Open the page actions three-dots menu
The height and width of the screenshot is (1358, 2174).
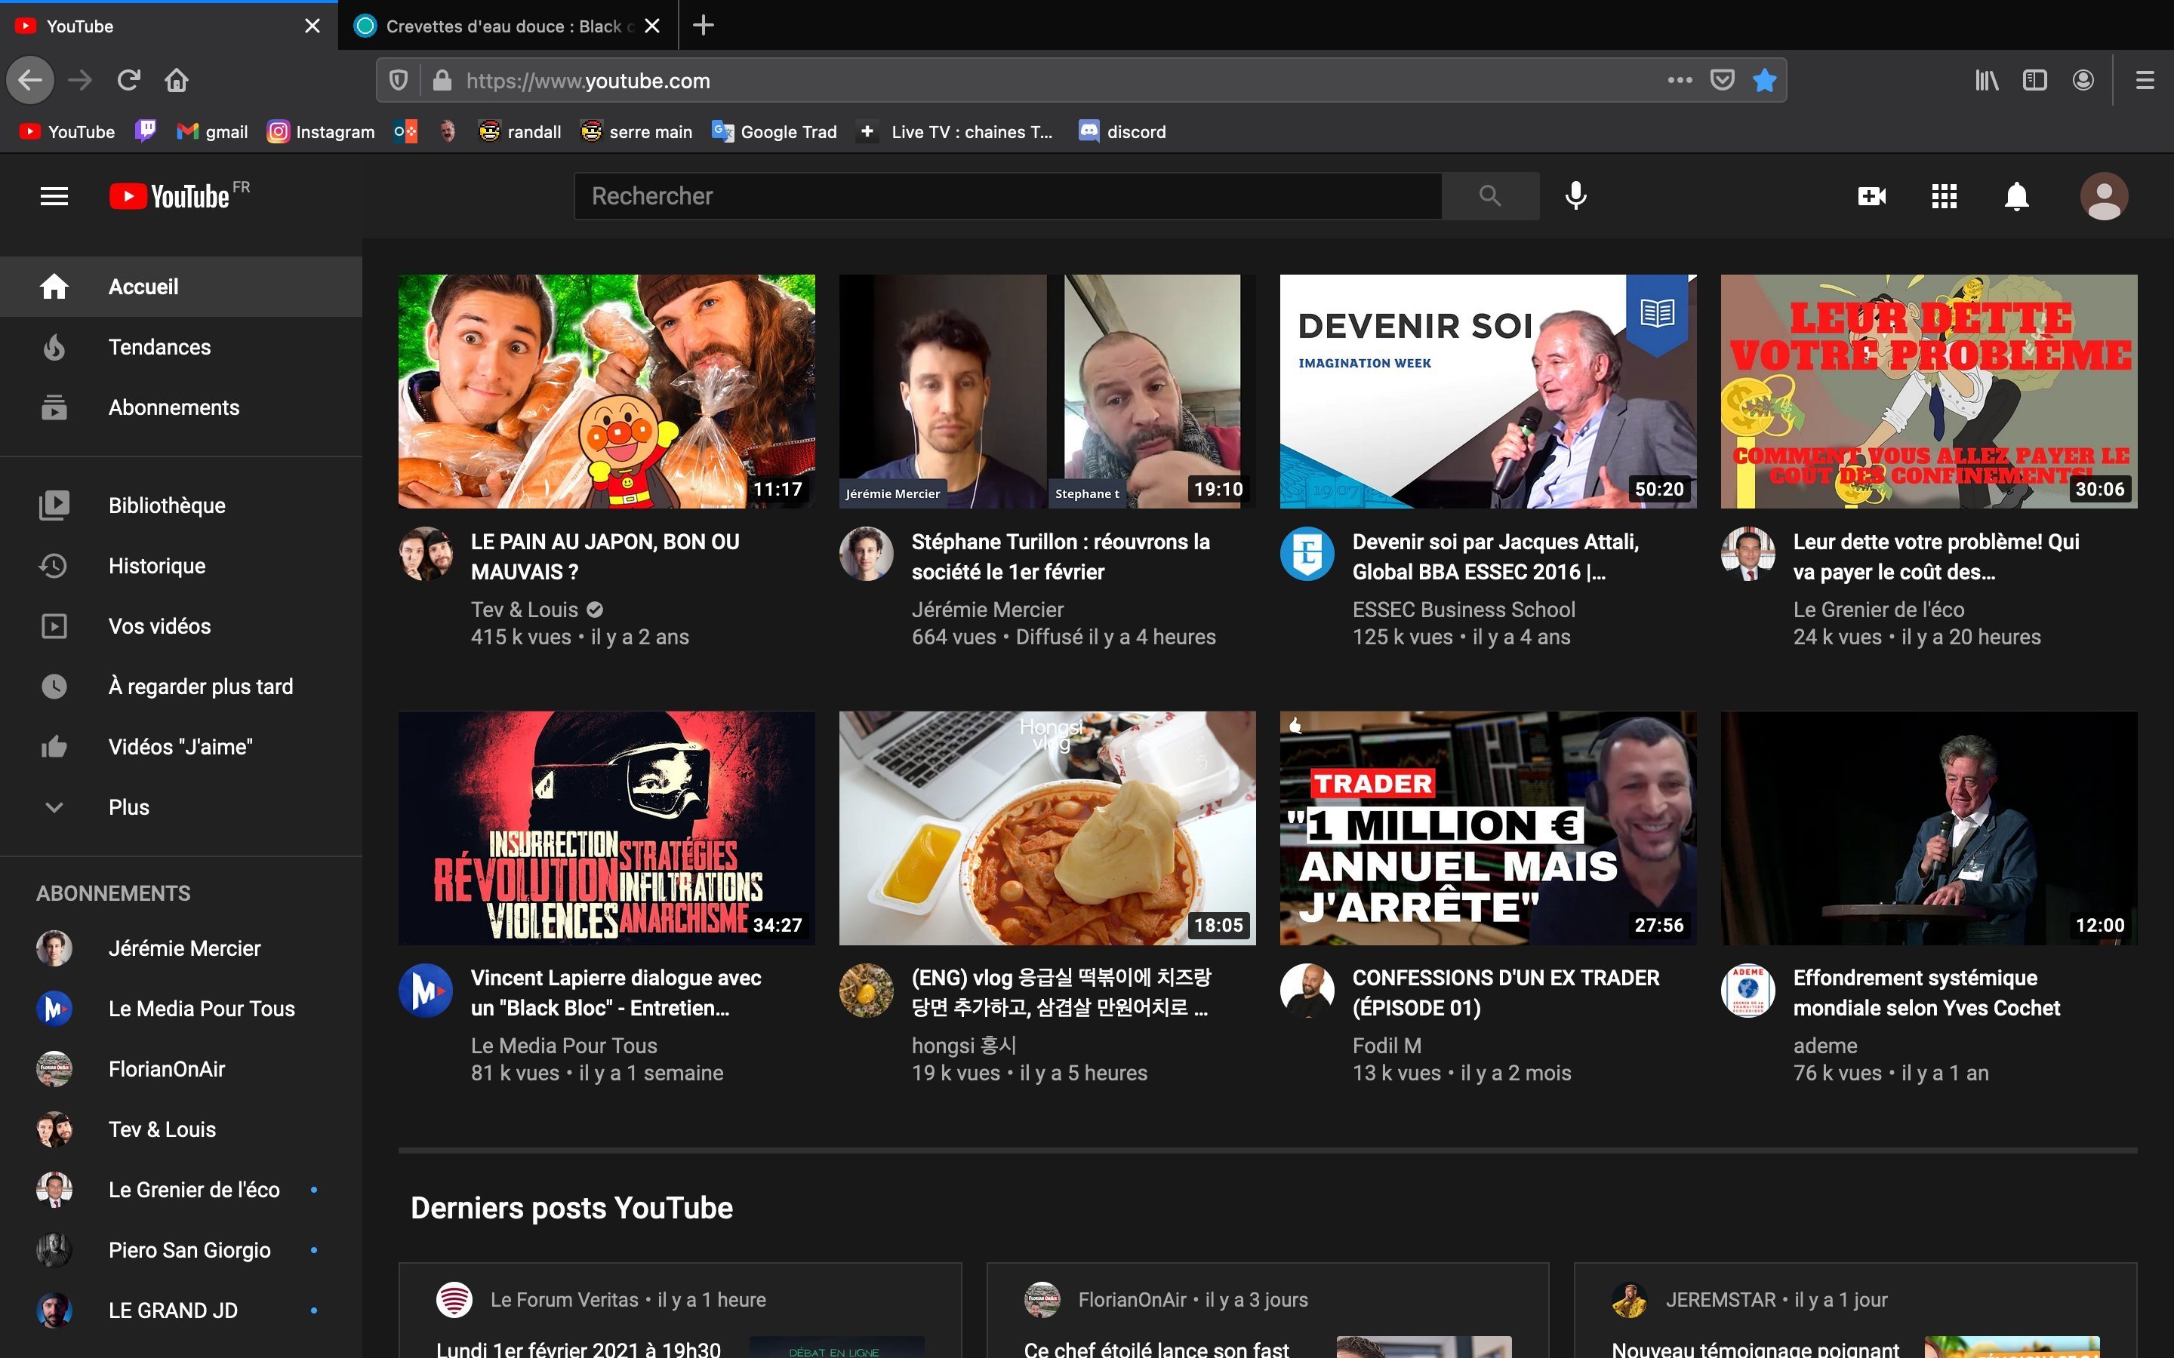[x=1679, y=80]
